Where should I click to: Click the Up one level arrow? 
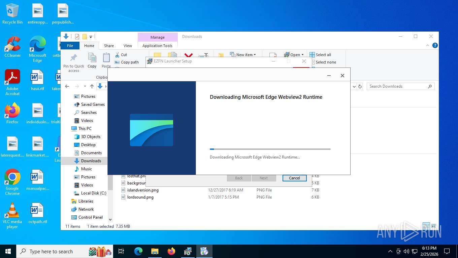[92, 86]
